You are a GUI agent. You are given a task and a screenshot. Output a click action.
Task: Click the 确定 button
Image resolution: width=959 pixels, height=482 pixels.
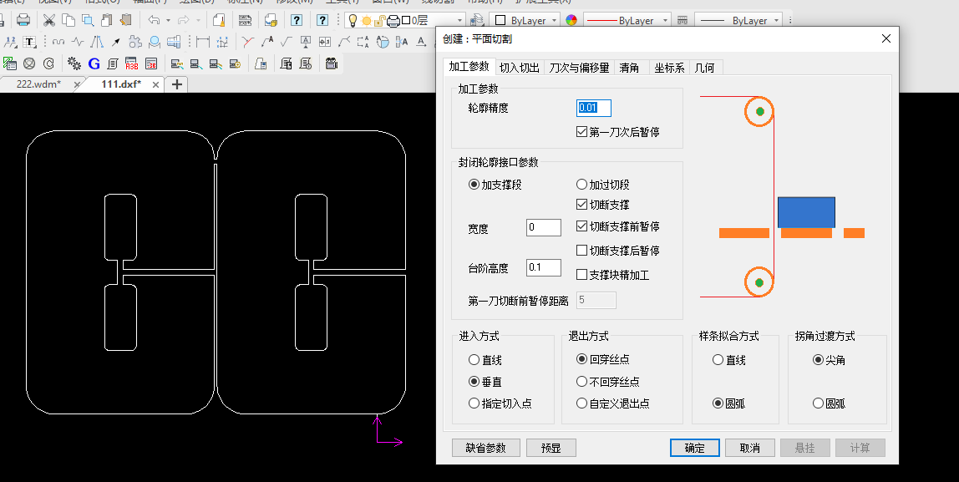click(694, 448)
